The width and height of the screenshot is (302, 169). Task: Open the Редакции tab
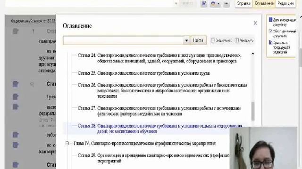285,3
